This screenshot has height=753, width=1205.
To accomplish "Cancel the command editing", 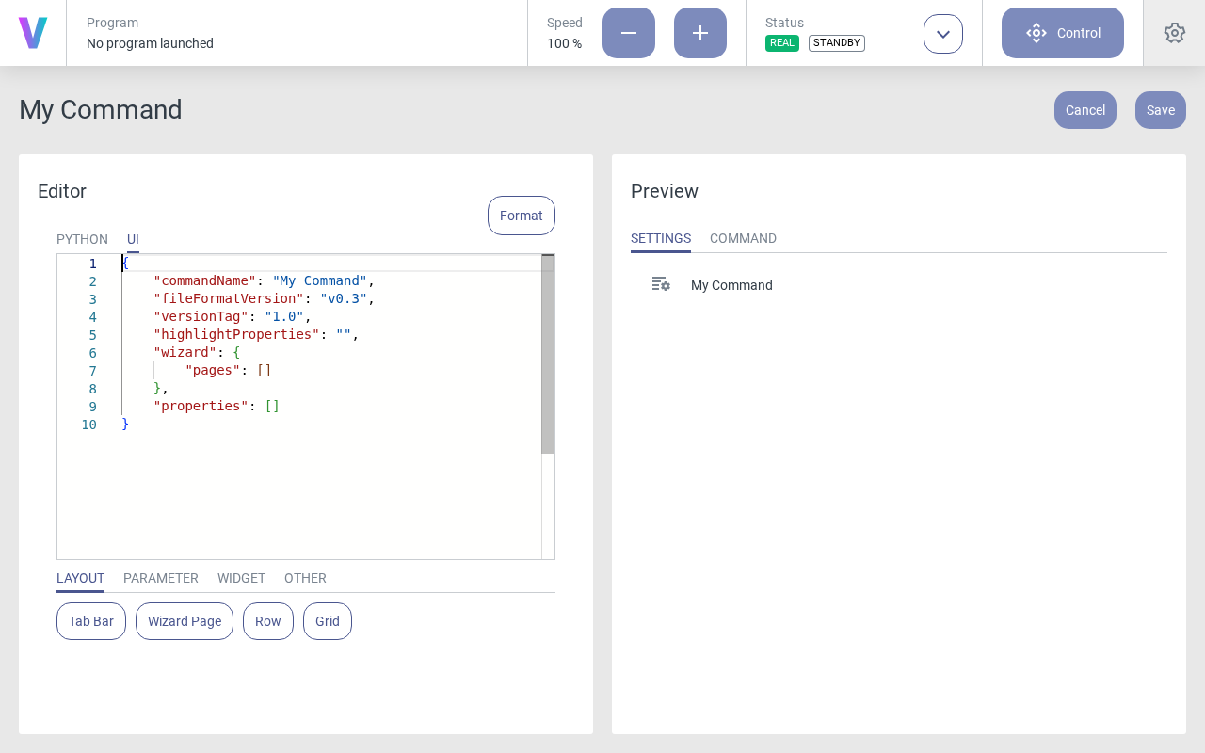I will pyautogui.click(x=1085, y=110).
